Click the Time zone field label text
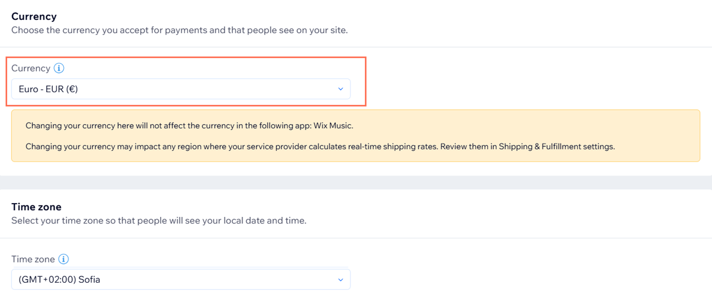Screen dimensions: 712x302 33,259
